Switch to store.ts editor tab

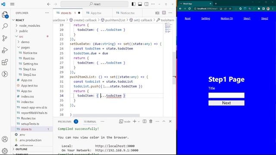click(68, 13)
